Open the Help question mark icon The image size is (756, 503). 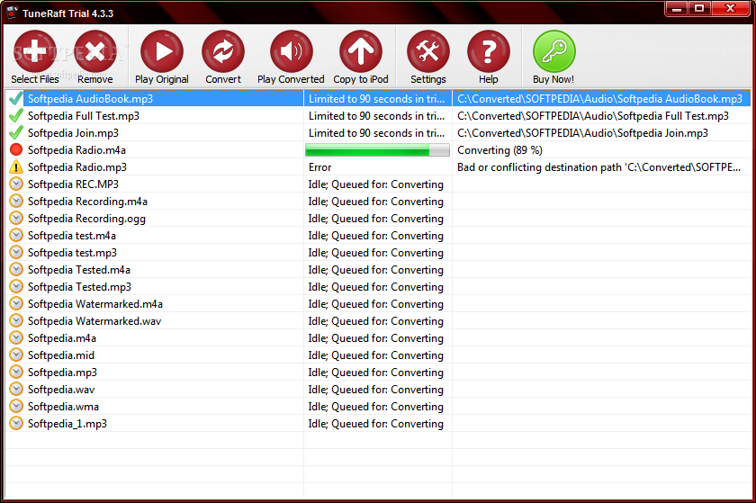[x=489, y=51]
